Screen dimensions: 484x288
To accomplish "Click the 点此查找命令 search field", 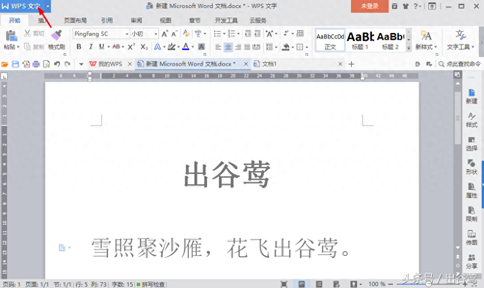I will coord(459,64).
